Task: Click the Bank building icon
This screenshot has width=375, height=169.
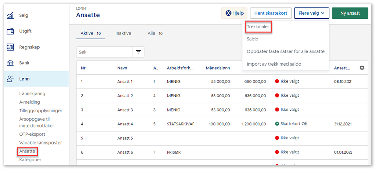Action: [x=11, y=63]
